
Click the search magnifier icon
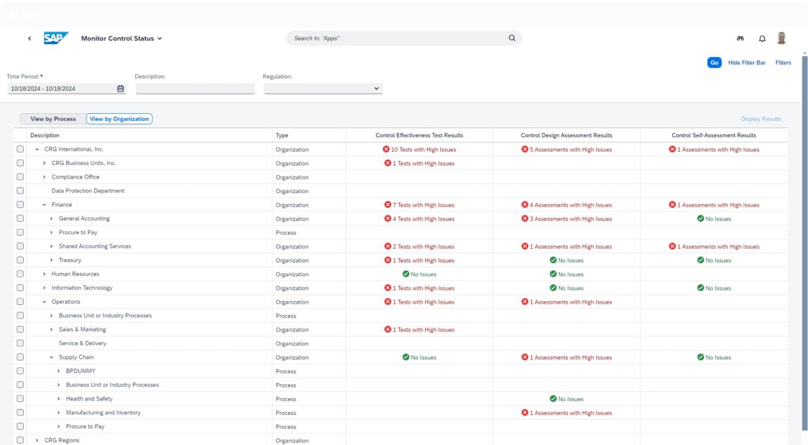click(x=512, y=38)
